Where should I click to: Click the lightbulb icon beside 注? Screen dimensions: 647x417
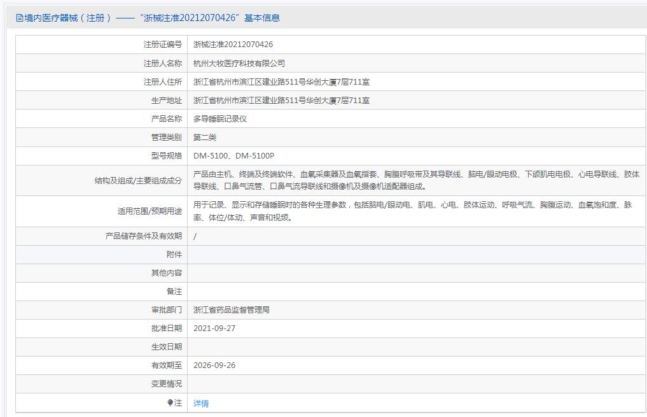tap(170, 402)
